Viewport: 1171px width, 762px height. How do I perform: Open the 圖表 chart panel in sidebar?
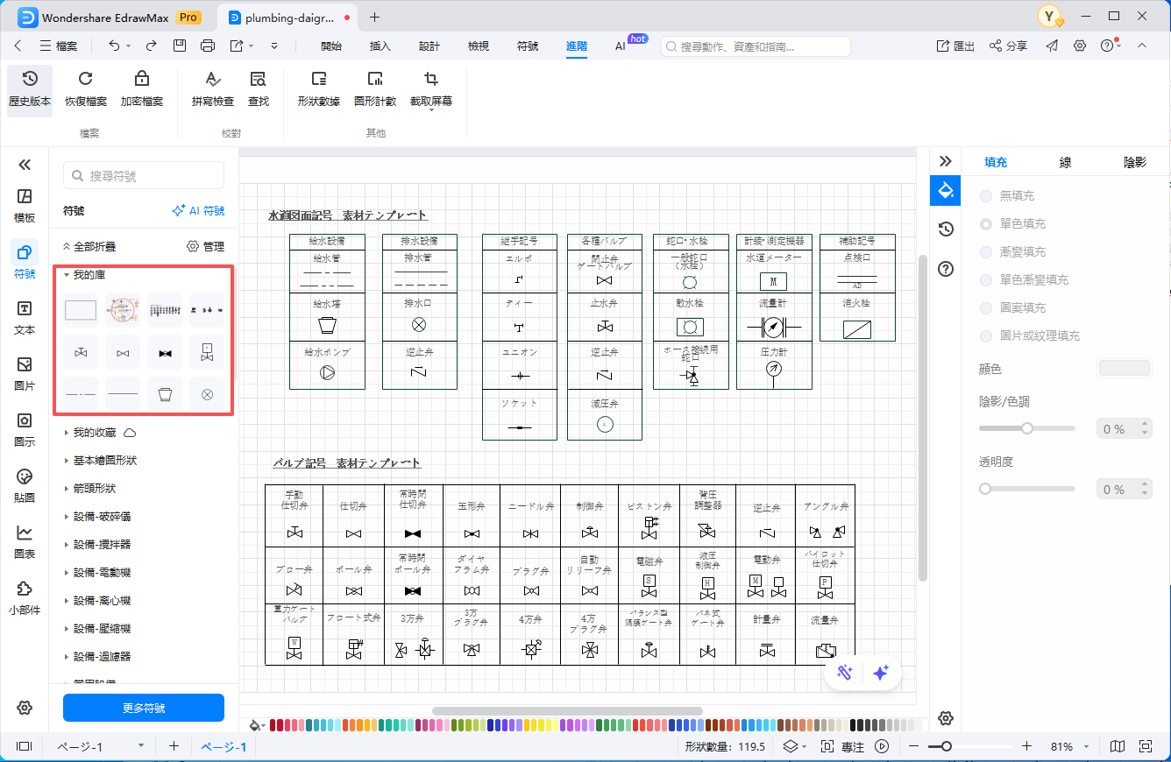click(x=25, y=540)
